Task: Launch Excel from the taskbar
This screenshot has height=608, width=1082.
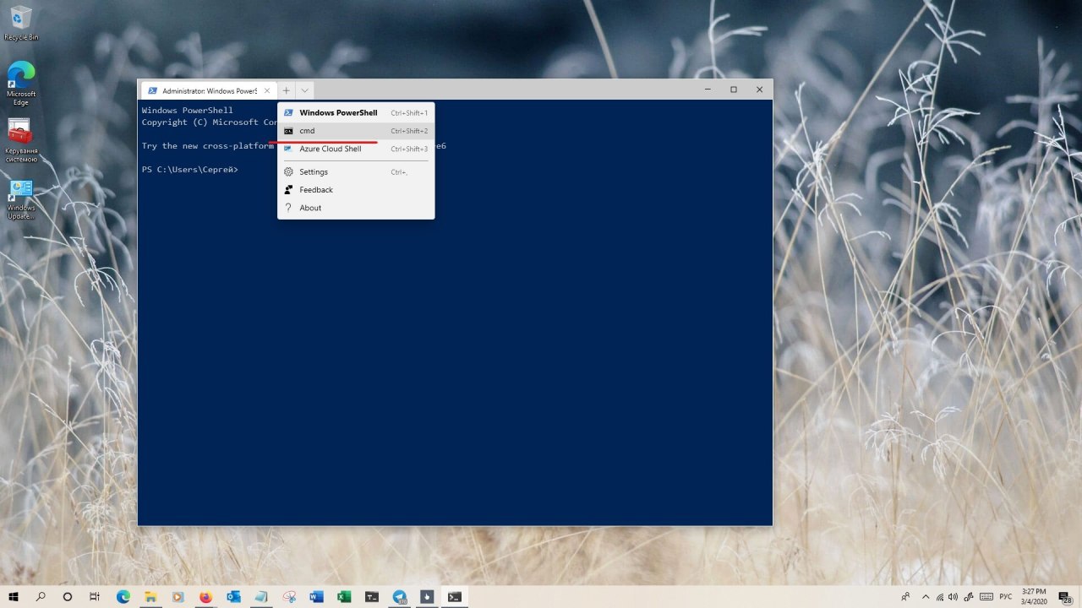Action: (344, 596)
